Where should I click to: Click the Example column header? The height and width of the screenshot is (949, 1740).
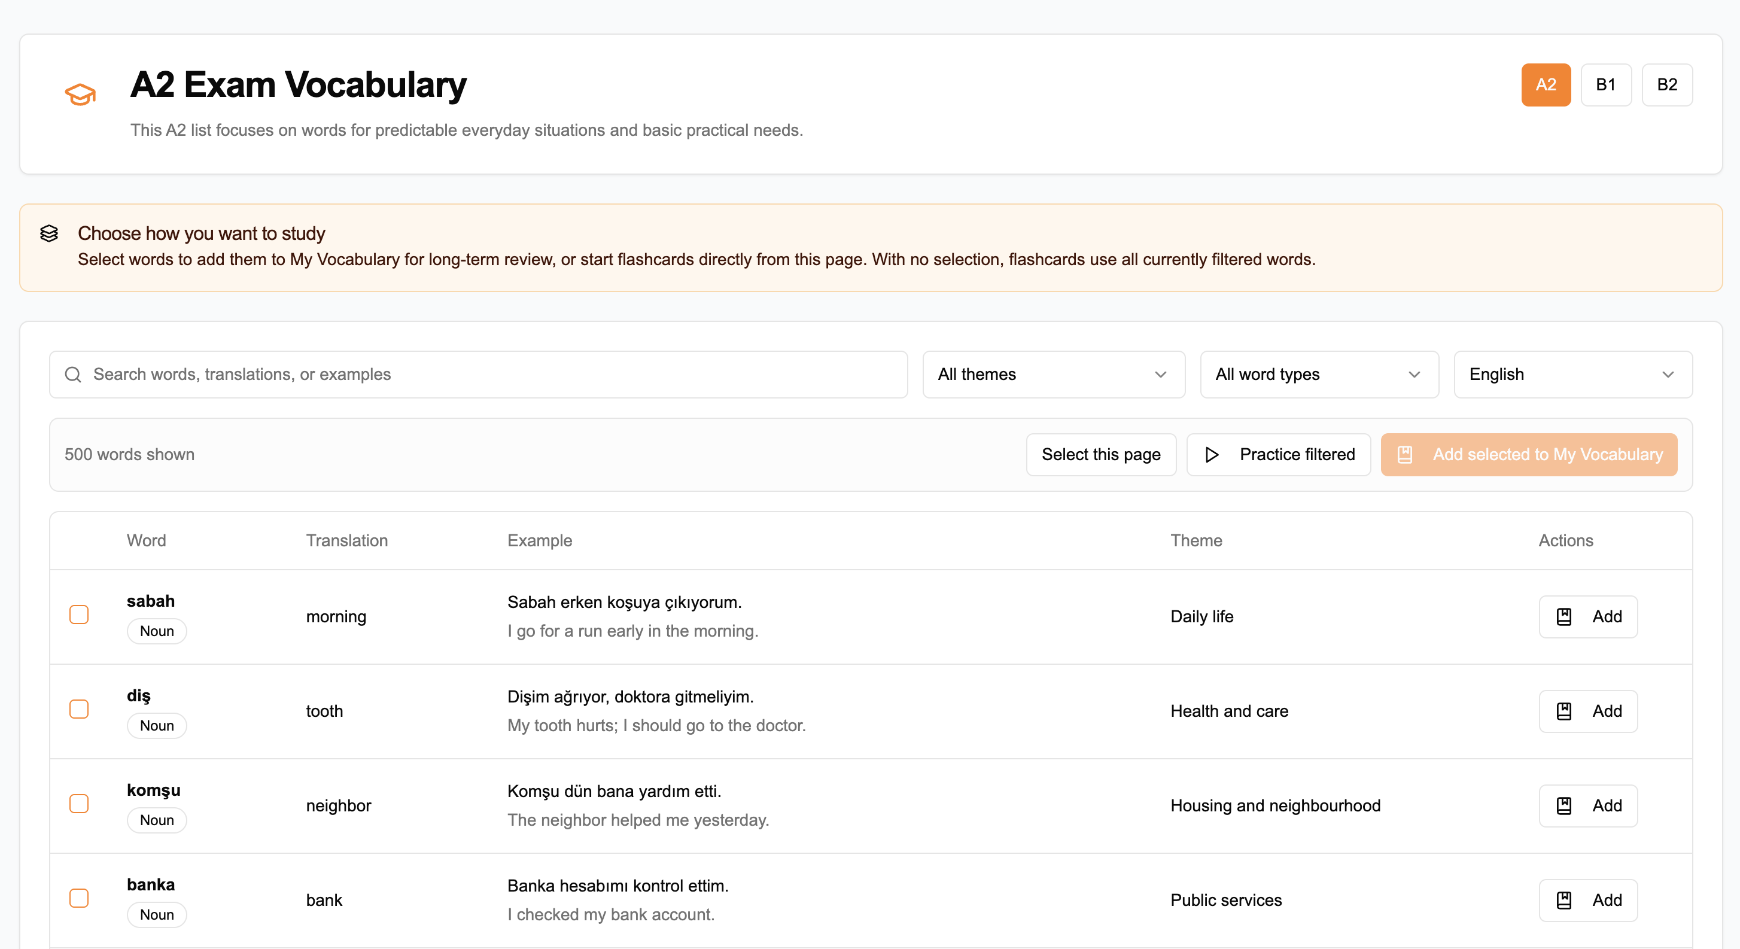(x=540, y=540)
